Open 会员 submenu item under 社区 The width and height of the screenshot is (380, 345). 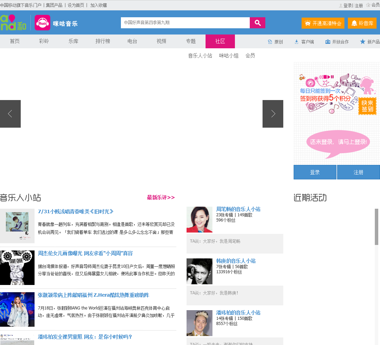tap(250, 56)
